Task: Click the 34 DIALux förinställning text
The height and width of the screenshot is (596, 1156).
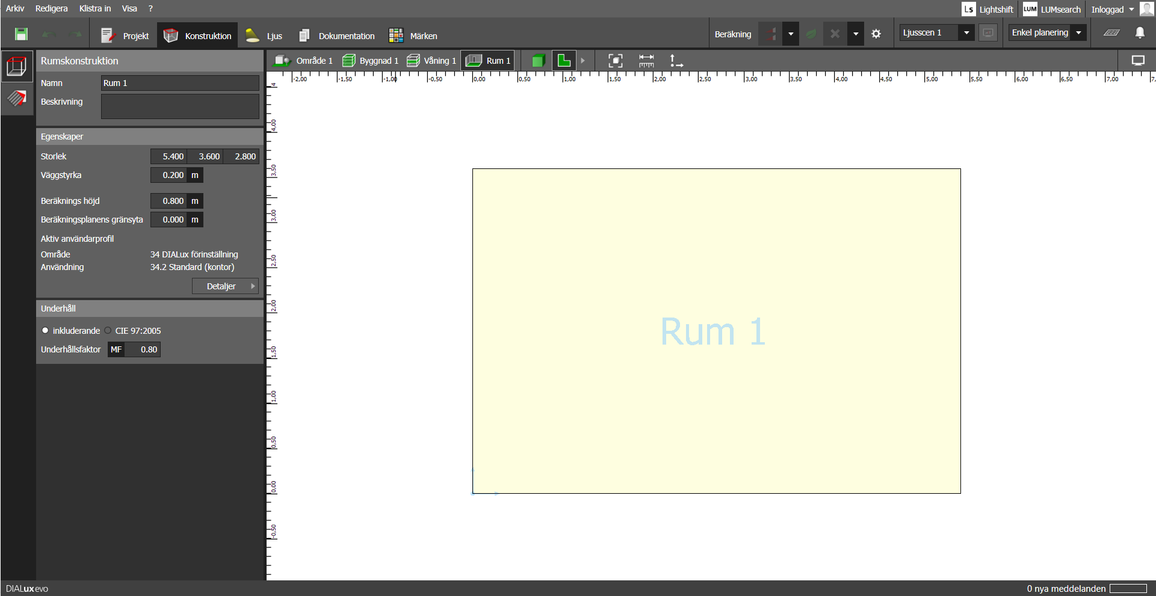Action: pyautogui.click(x=194, y=254)
